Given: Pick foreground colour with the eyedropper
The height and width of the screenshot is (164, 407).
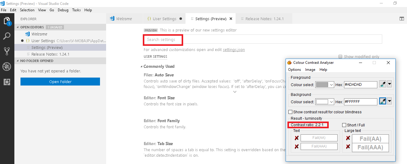Looking at the screenshot, I should tap(383, 84).
